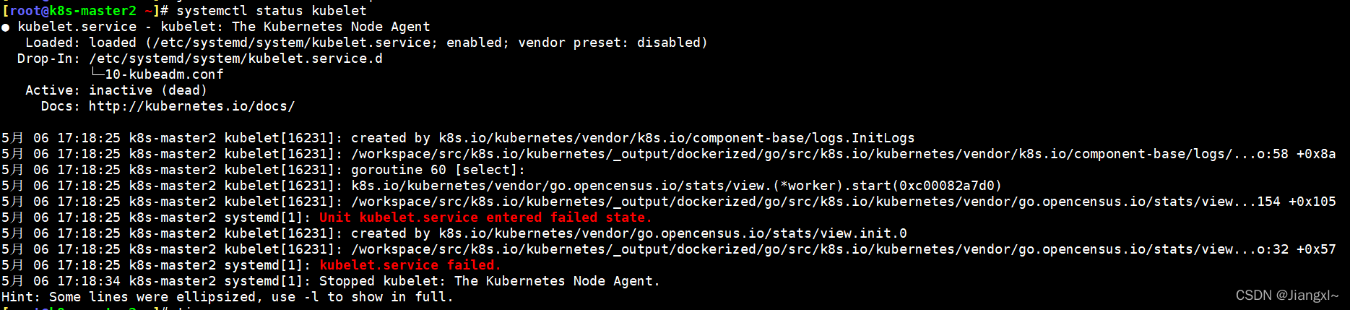Screen dimensions: 1350x310
Task: Click the hint about the -l option
Action: [x=227, y=297]
